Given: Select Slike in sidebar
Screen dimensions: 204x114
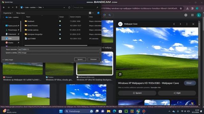Looking at the screenshot, I should click(11, 38).
